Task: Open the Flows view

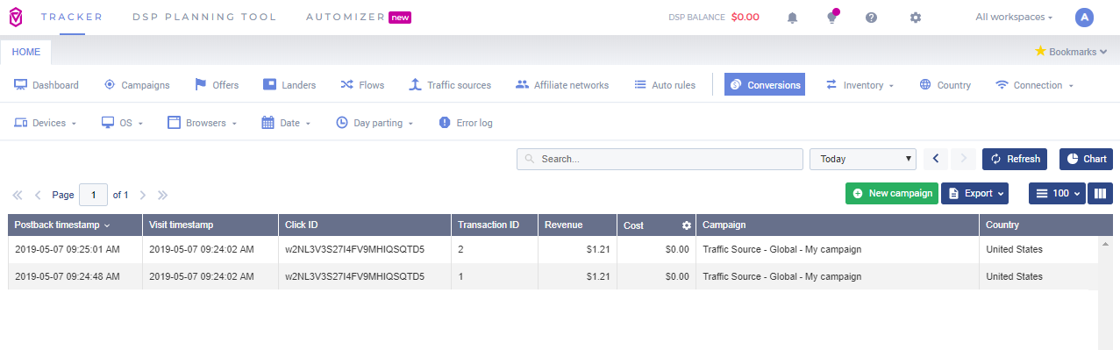Action: pyautogui.click(x=362, y=85)
